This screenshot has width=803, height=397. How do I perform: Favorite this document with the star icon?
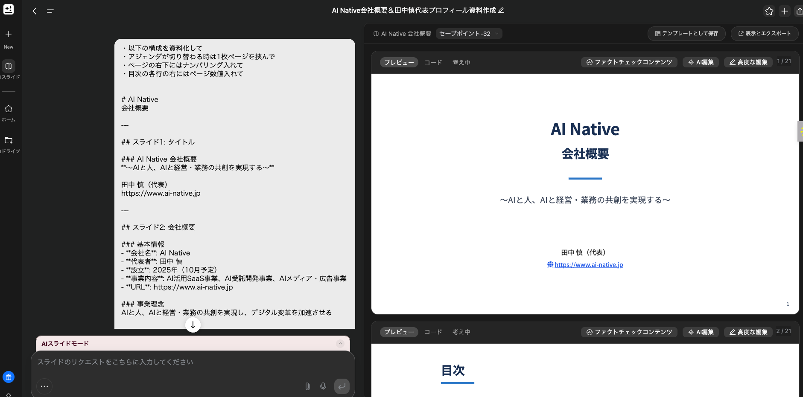pyautogui.click(x=770, y=12)
